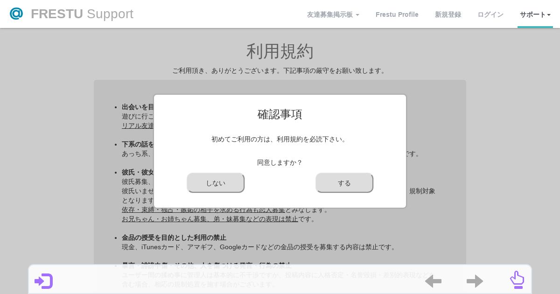Open the 友達募集掲示板 dropdown menu
This screenshot has height=294, width=560.
coord(333,14)
